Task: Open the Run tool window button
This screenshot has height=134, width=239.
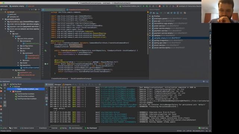Action: pos(4,128)
